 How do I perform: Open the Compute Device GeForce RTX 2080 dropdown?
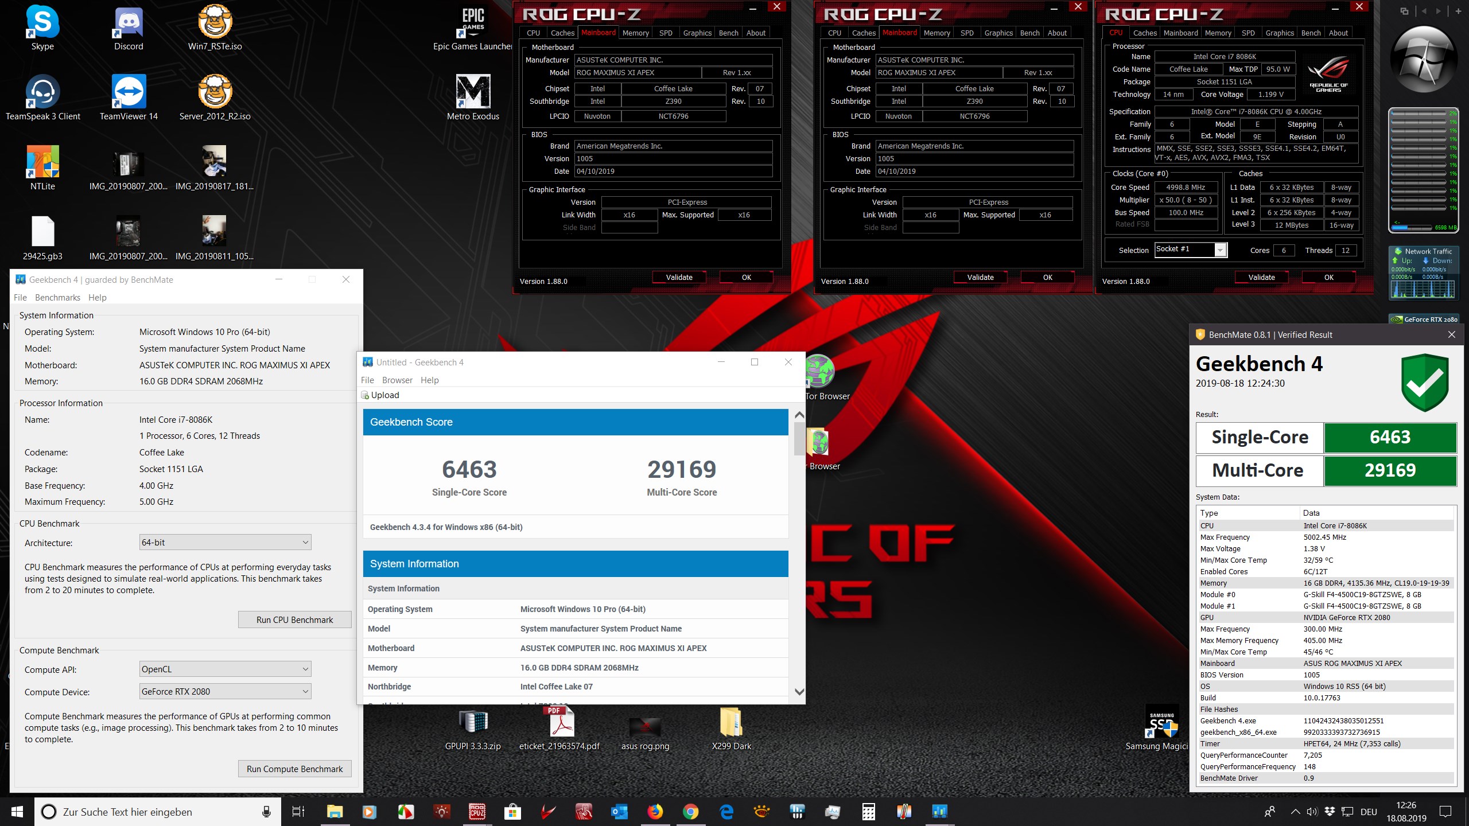point(226,691)
